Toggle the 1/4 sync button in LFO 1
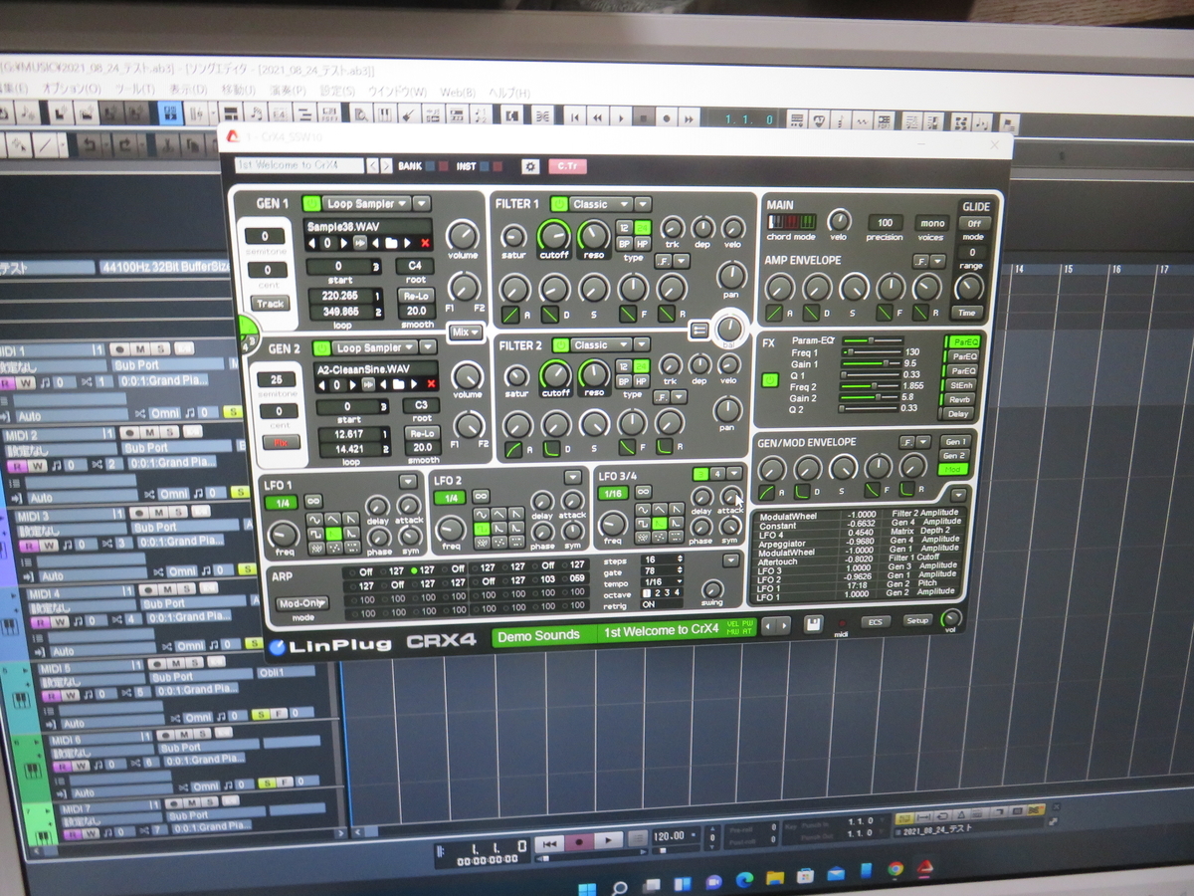This screenshot has height=896, width=1194. click(282, 502)
